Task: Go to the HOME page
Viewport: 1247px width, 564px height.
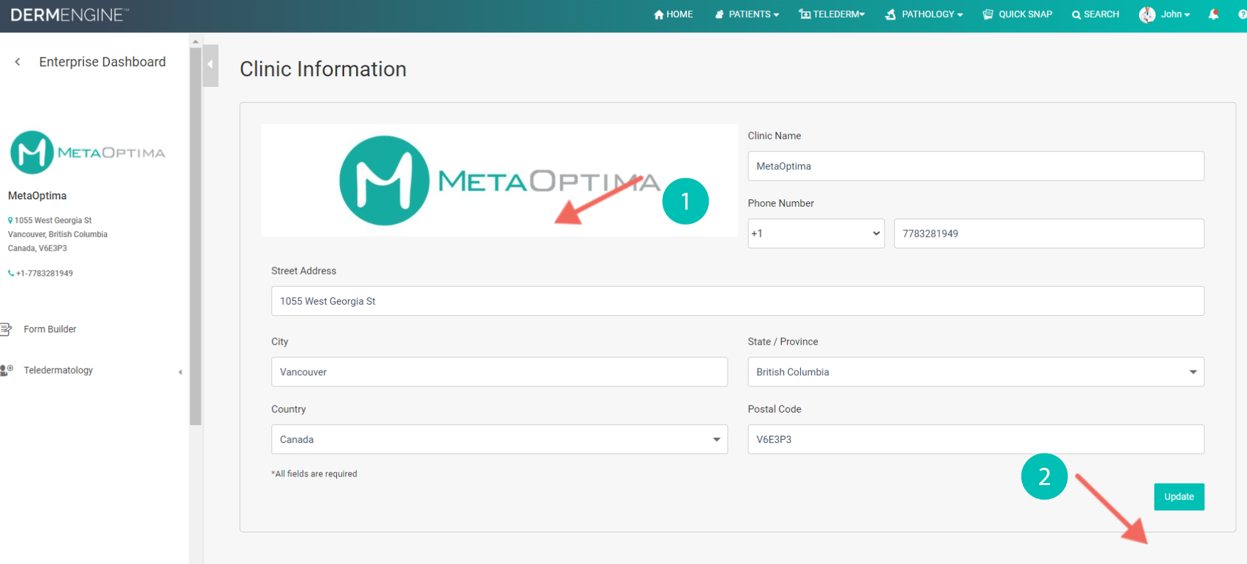Action: 673,14
